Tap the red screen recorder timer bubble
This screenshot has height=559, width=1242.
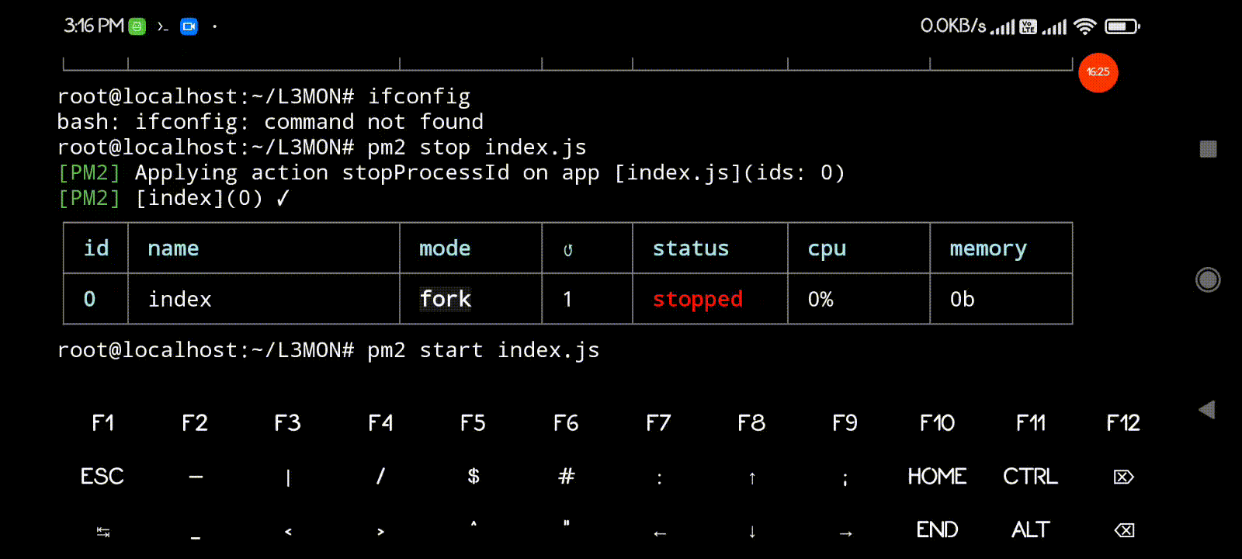[x=1098, y=72]
